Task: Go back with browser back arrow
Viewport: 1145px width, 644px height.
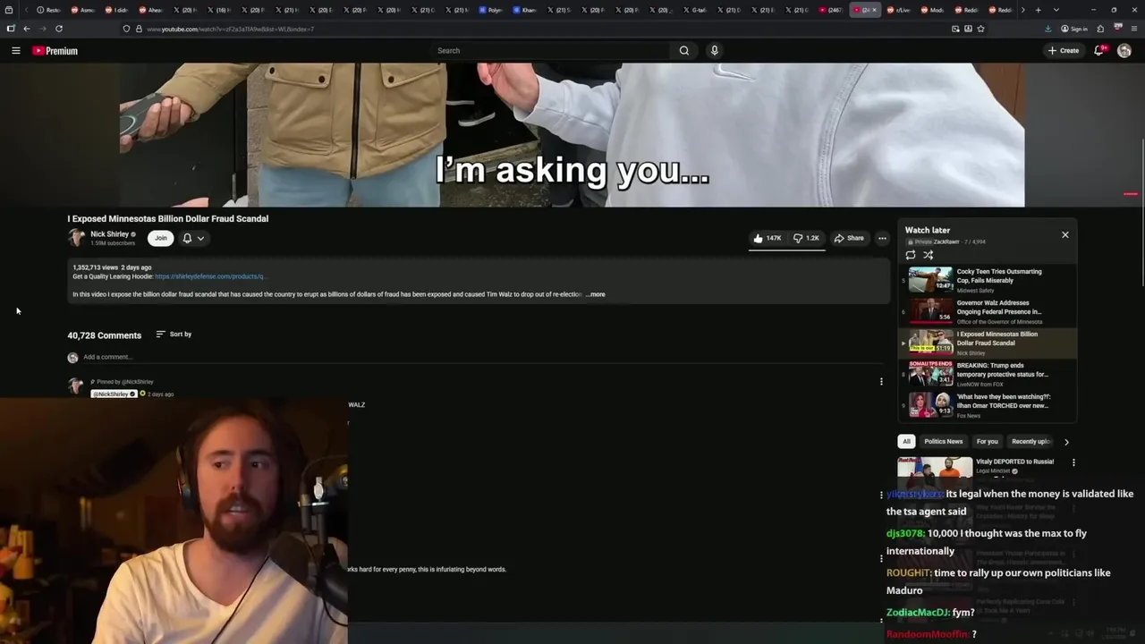Action: point(26,29)
